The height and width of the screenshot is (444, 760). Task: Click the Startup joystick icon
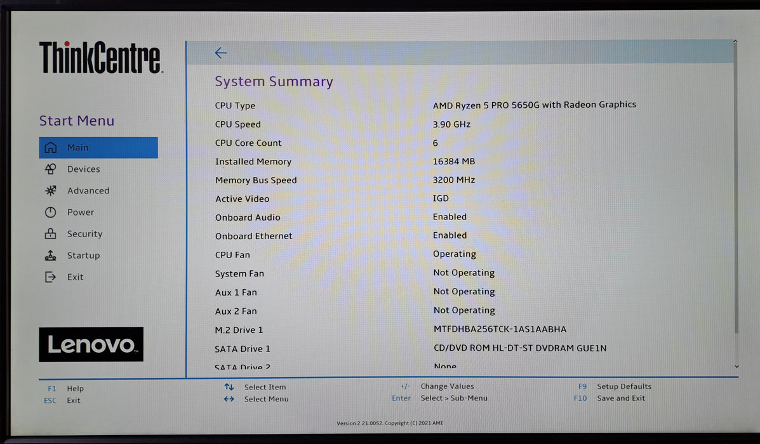(50, 255)
